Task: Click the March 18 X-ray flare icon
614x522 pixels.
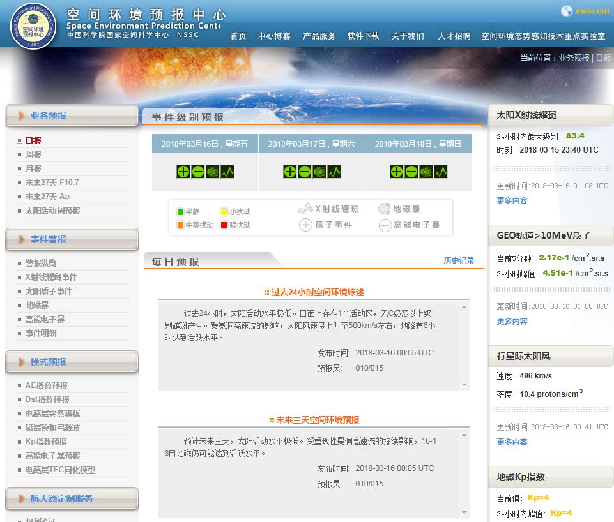Action: [441, 172]
